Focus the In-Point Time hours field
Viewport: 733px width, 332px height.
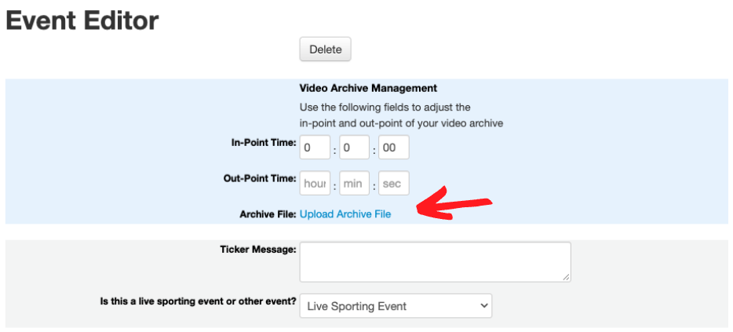(315, 148)
